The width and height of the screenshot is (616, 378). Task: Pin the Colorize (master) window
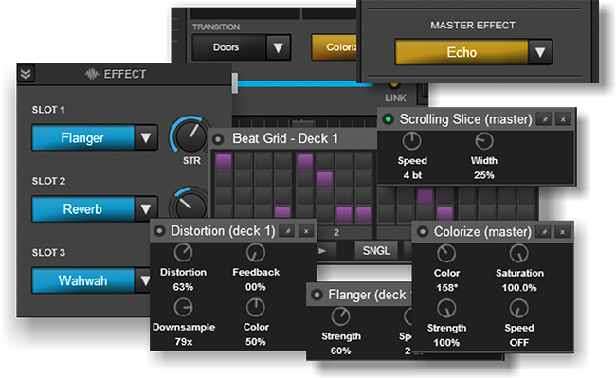point(544,232)
